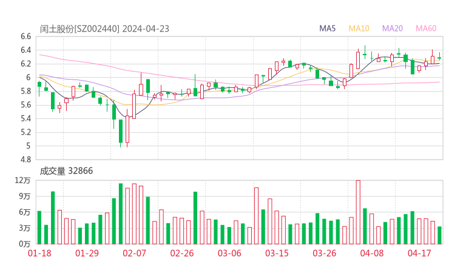The image size is (449, 267).
Task: Click the last green volume bar on the right
Action: point(439,235)
